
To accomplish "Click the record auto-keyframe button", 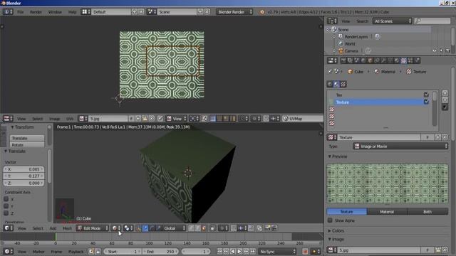I will pos(305,251).
